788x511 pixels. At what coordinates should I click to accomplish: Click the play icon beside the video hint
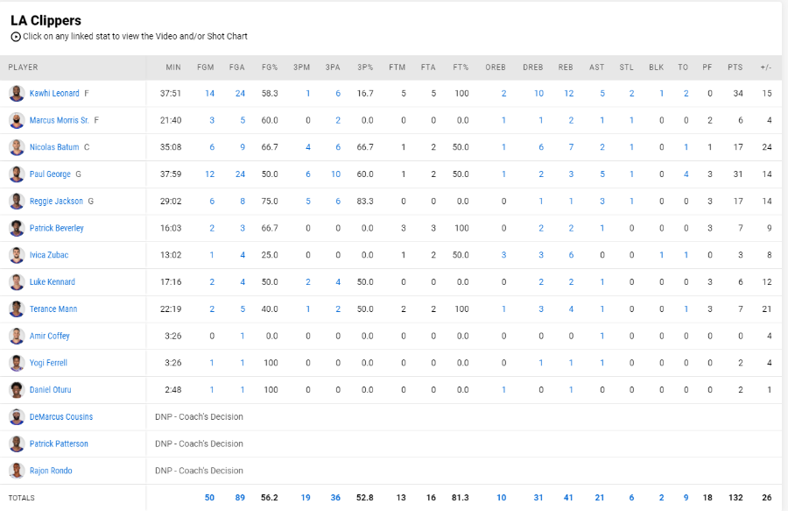tap(16, 37)
